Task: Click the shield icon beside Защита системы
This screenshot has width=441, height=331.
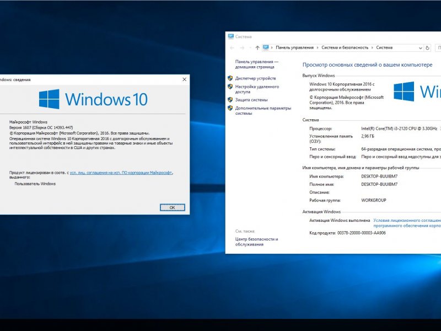Action: [x=230, y=100]
